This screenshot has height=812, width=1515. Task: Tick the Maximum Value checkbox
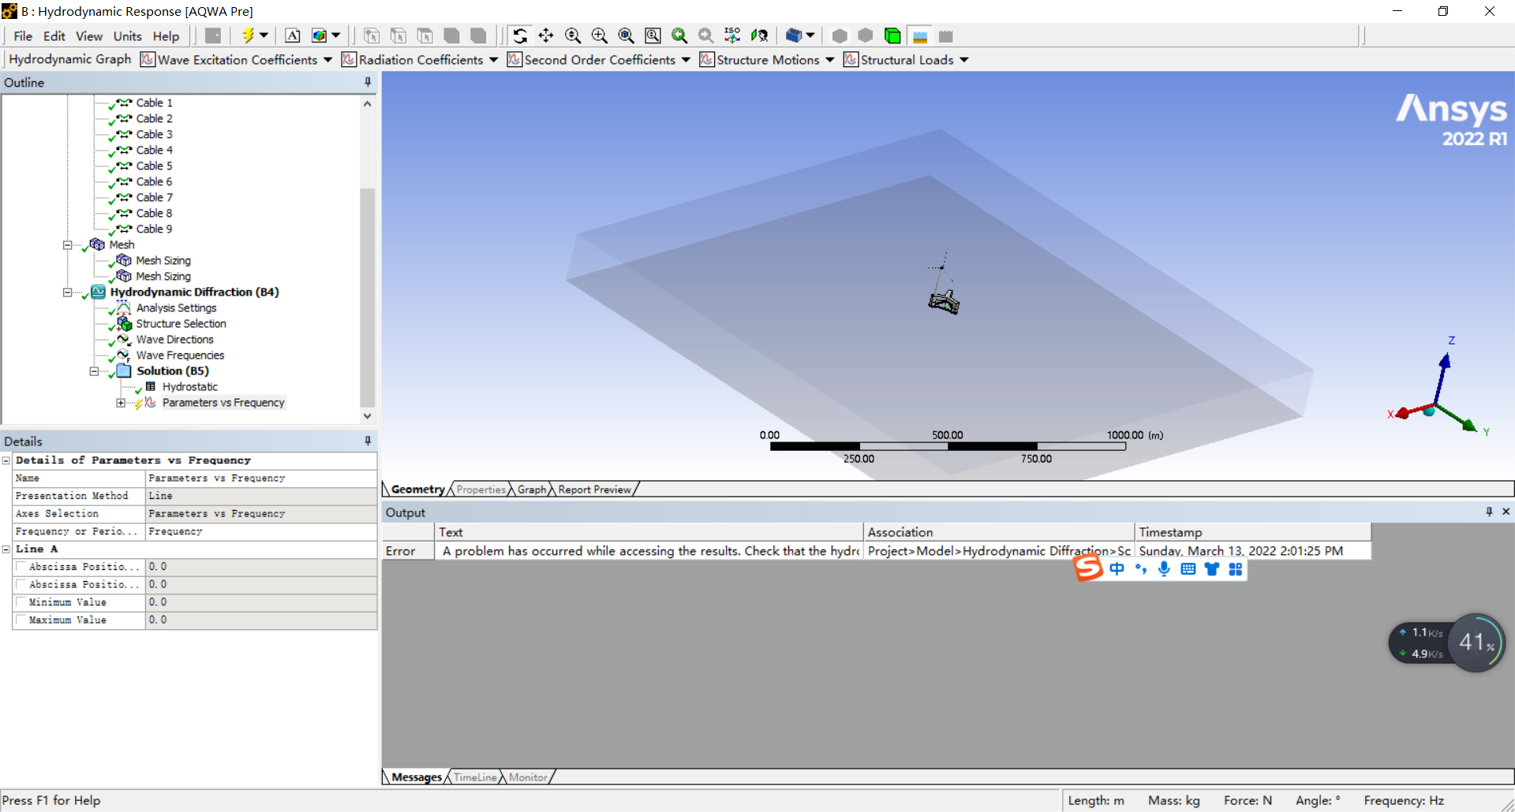(21, 620)
